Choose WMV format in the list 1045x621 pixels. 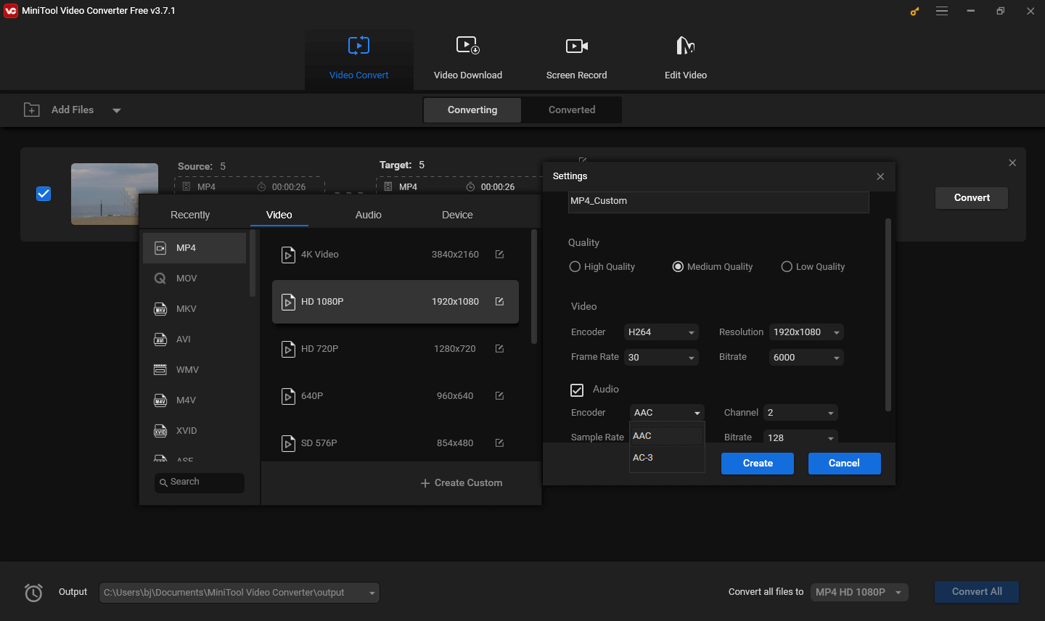194,370
